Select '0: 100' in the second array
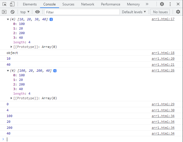Image resolution: width=183 pixels, height=142 pixels. 19,75
